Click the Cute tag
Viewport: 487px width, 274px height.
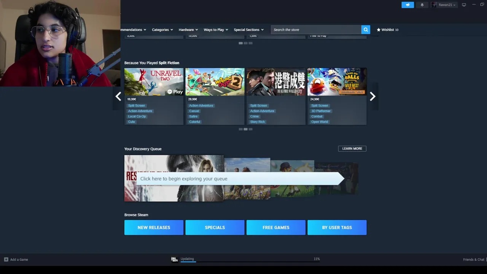[x=132, y=122]
